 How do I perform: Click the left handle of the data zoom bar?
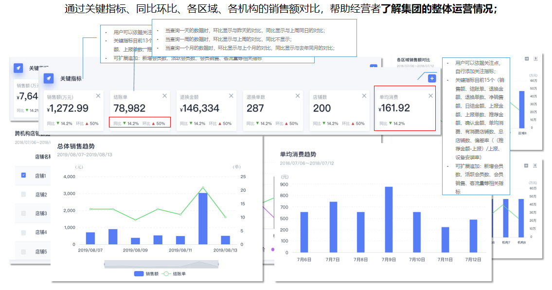105,264
